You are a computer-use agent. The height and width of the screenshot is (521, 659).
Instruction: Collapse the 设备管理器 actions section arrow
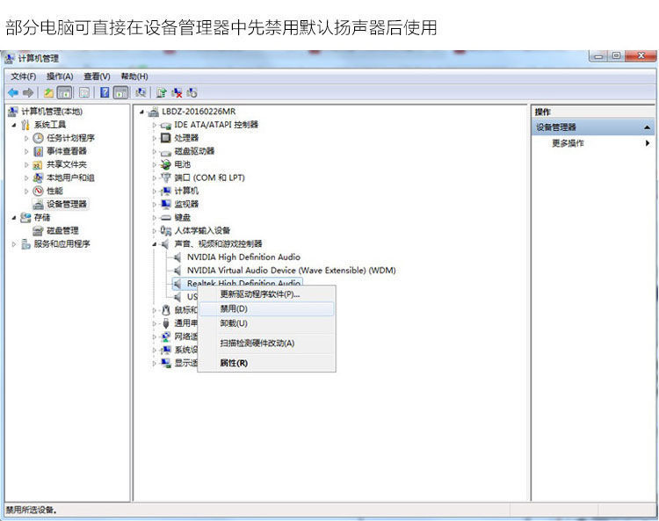click(648, 127)
